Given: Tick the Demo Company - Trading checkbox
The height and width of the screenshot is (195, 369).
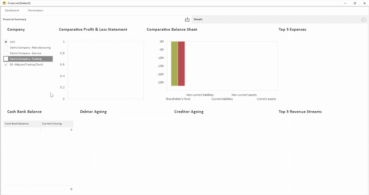Looking at the screenshot, I should (x=6, y=59).
